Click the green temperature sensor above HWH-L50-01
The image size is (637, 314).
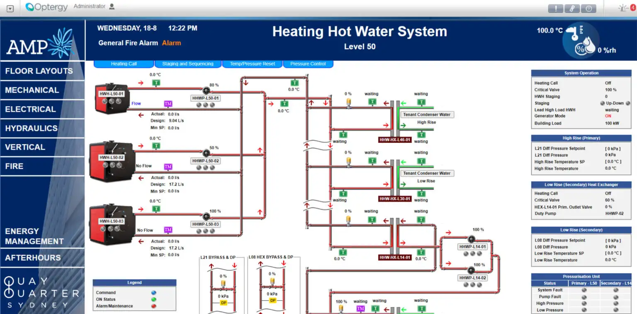(x=156, y=83)
